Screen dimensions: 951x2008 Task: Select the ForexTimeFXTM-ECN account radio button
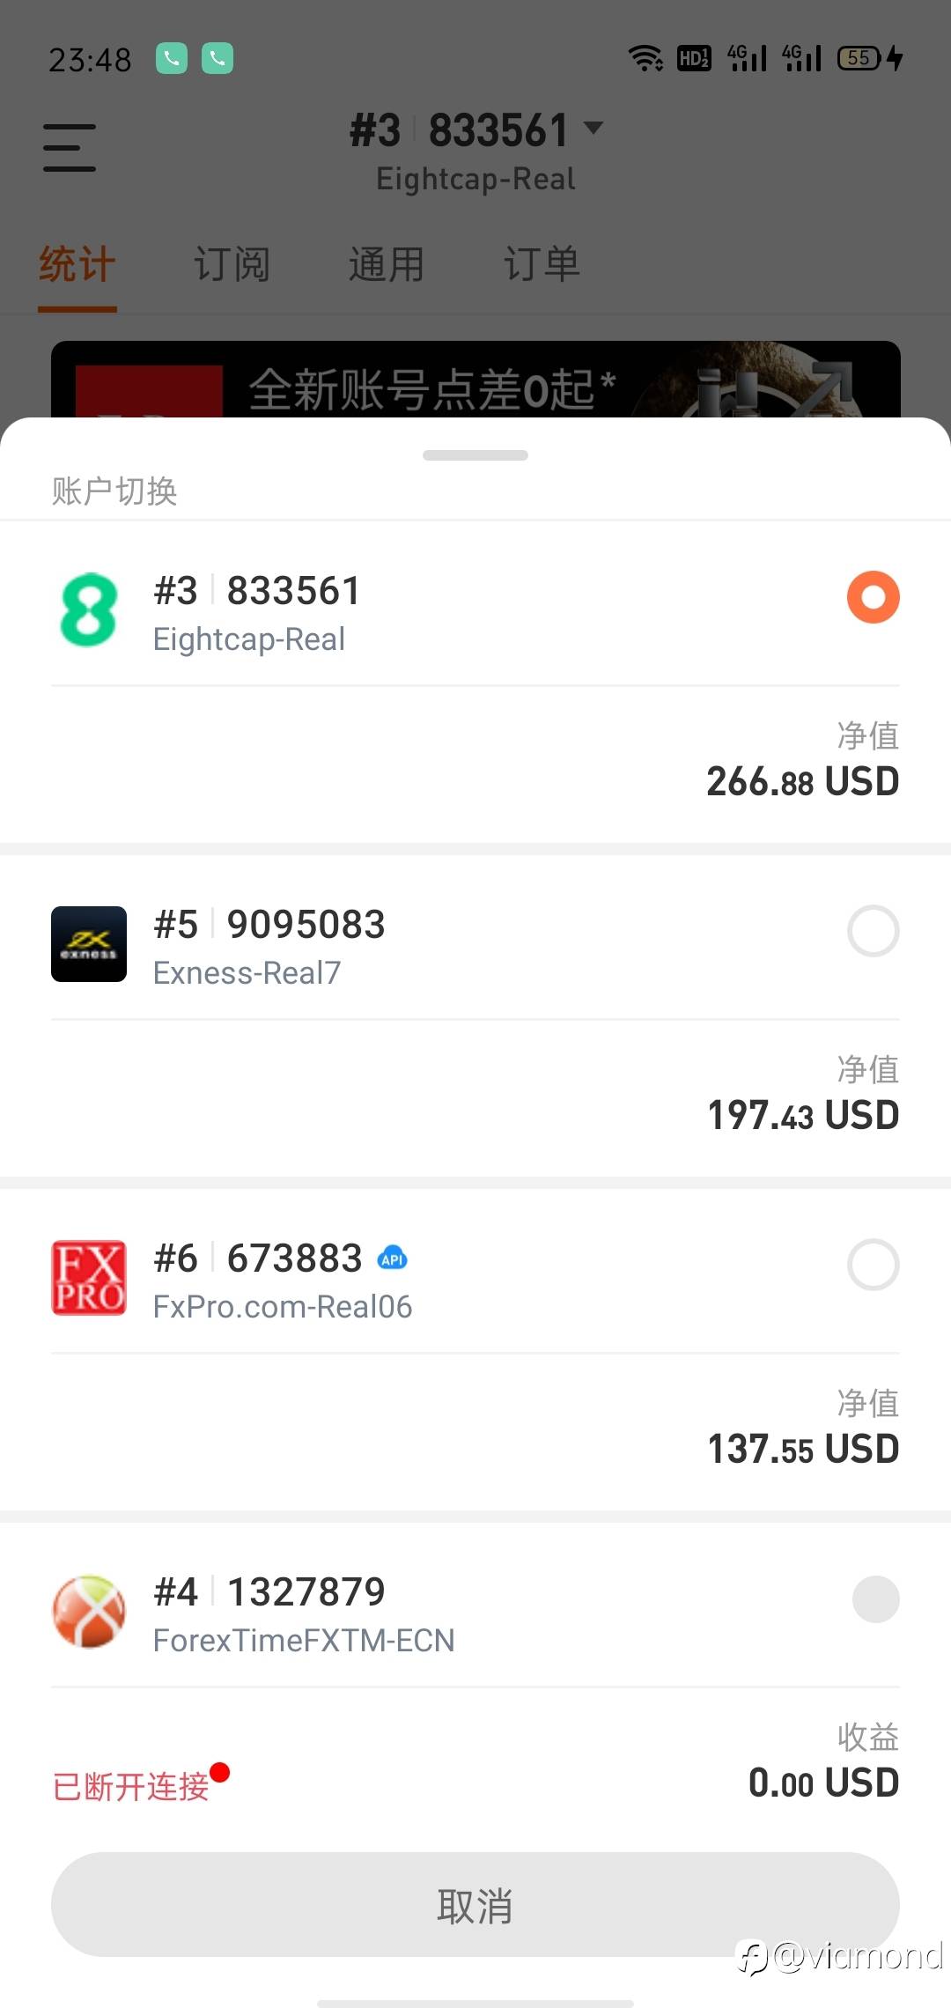(875, 1598)
